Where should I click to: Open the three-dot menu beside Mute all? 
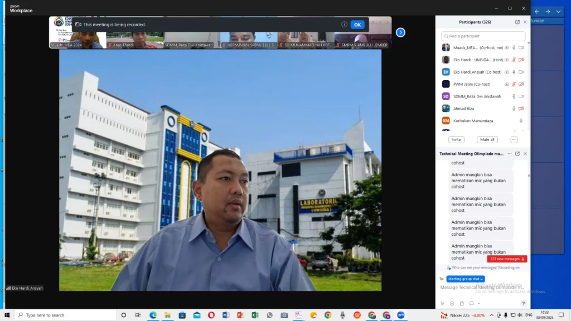[514, 139]
